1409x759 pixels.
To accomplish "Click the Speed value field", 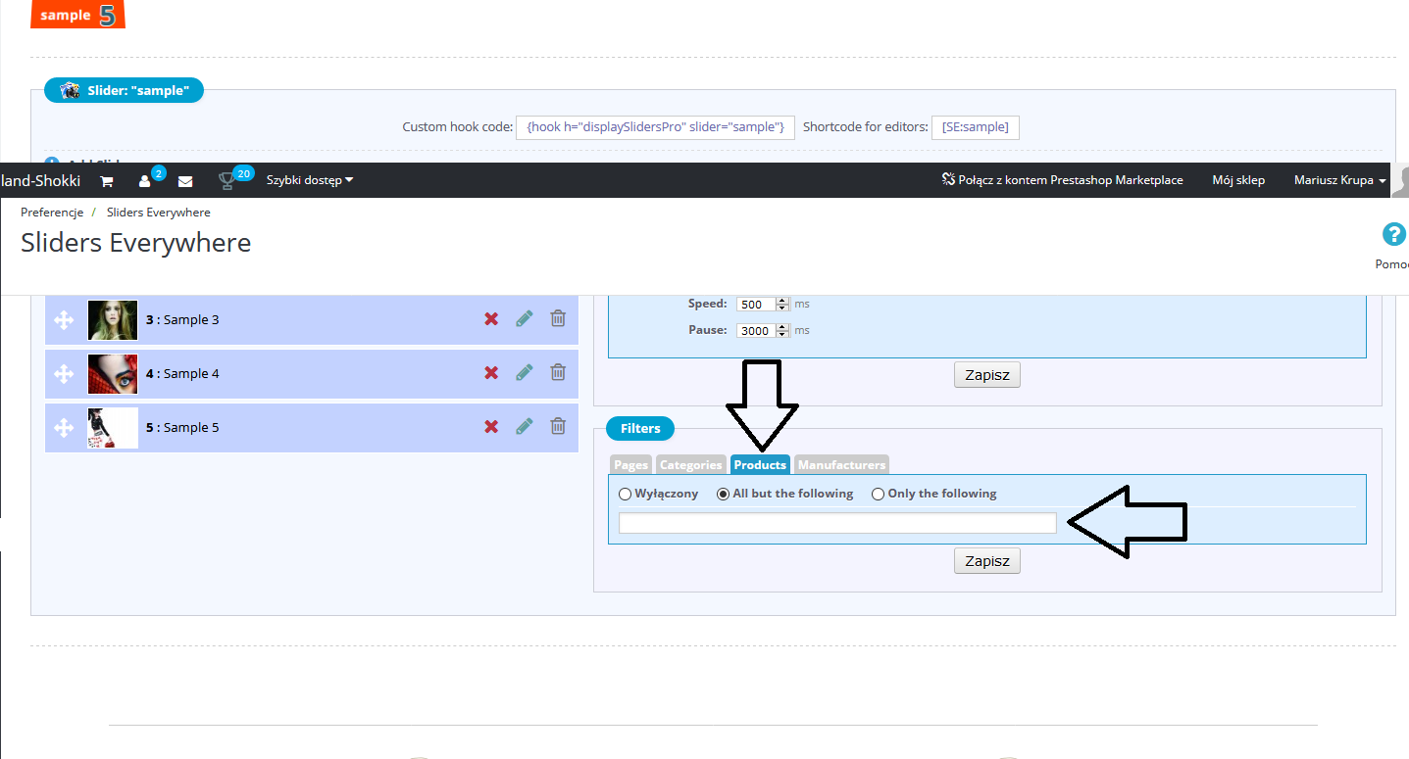I will 757,304.
